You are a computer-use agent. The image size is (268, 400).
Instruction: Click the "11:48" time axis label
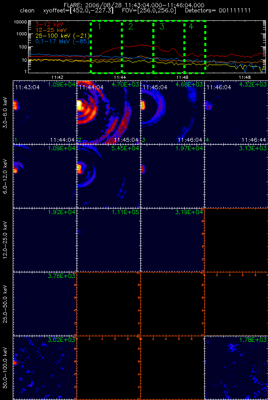[x=245, y=77]
